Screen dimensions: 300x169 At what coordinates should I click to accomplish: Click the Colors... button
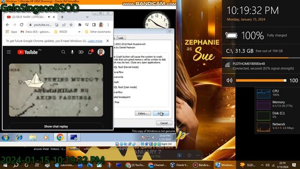pyautogui.click(x=143, y=114)
